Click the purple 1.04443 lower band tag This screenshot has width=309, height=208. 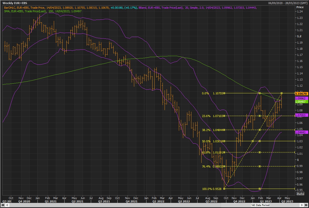pos(302,132)
